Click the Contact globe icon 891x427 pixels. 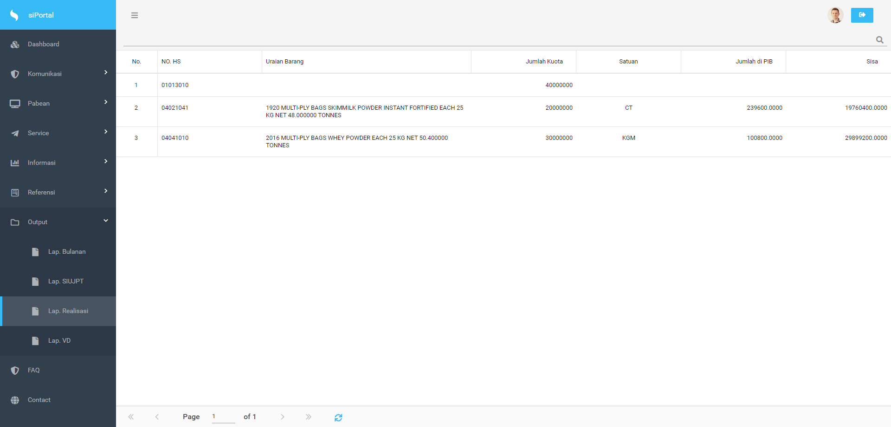[15, 400]
